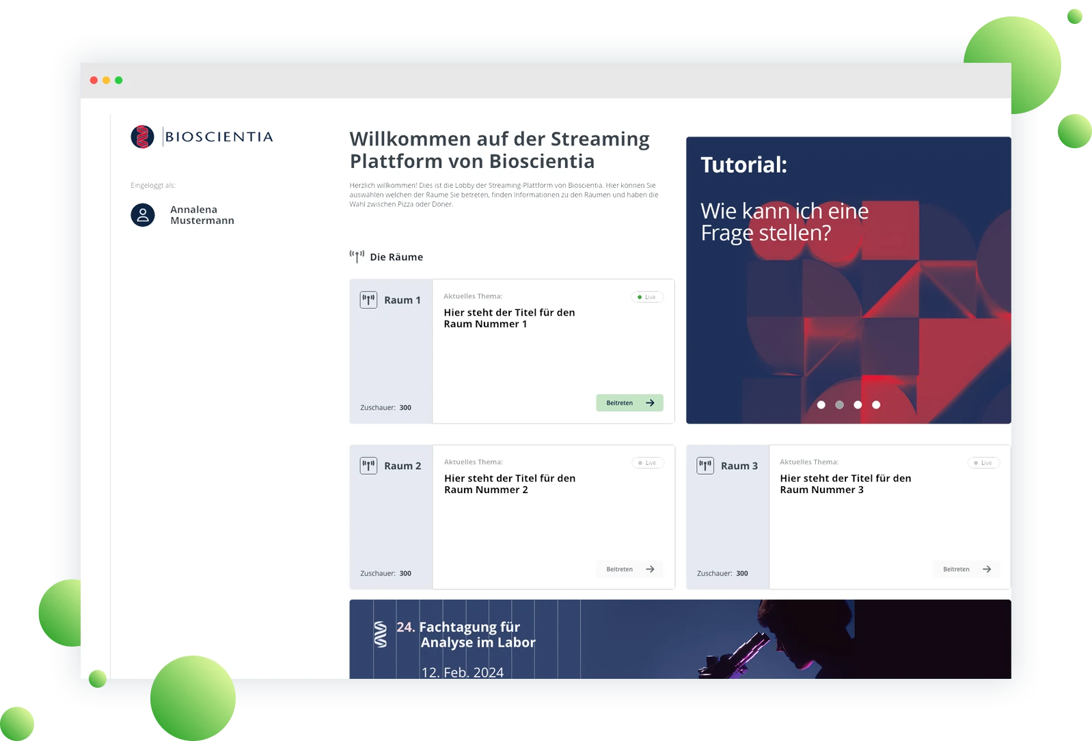Click the Zuschauer: 300 count in Raum 1
The height and width of the screenshot is (741, 1092).
(x=386, y=408)
